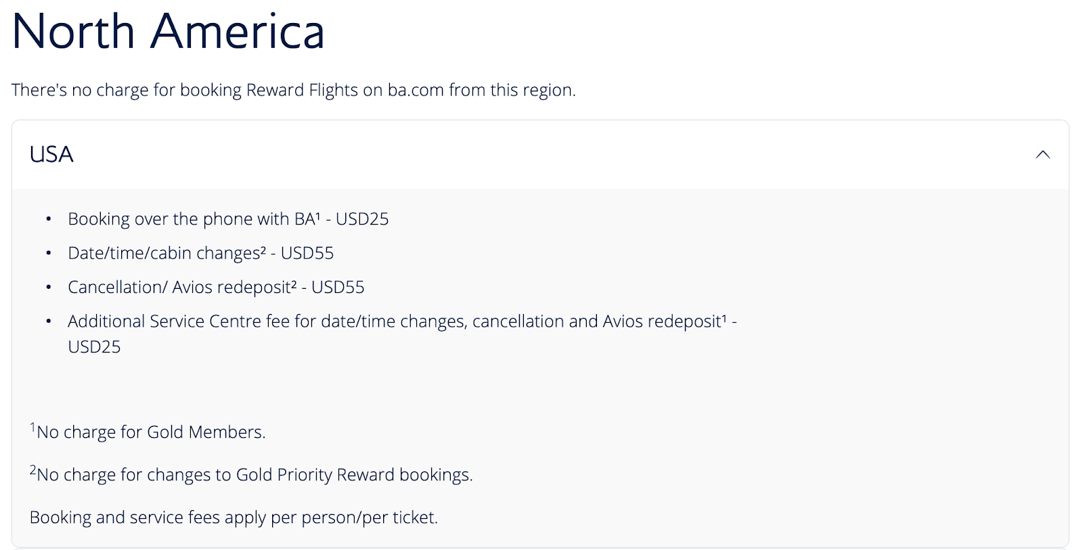The width and height of the screenshot is (1083, 550).
Task: Click the USD55 amount for date/time/cabin changes
Action: click(307, 253)
